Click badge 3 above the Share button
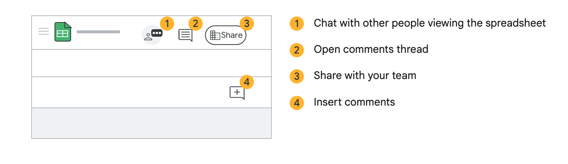The image size is (568, 164). [246, 24]
